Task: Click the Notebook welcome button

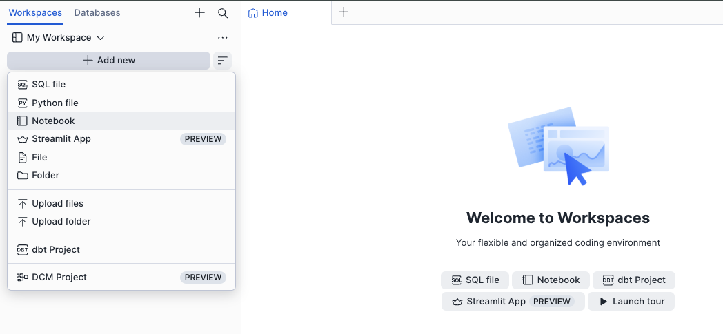Action: 551,280
